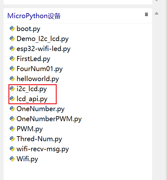Click the Python icon beside Wifi.py

(12, 159)
